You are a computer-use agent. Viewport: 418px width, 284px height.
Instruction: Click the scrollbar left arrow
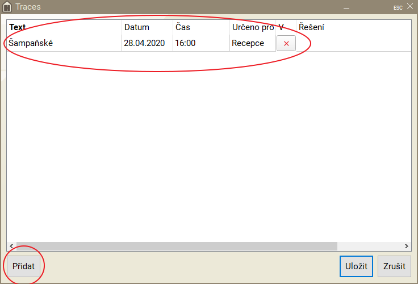[x=11, y=246]
